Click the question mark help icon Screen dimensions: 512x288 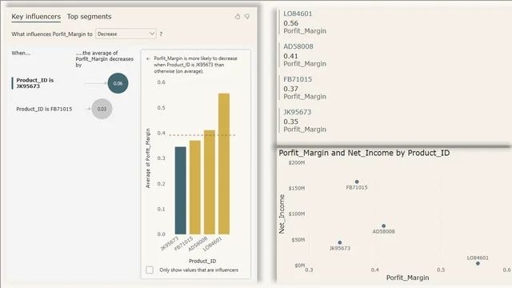coord(161,34)
